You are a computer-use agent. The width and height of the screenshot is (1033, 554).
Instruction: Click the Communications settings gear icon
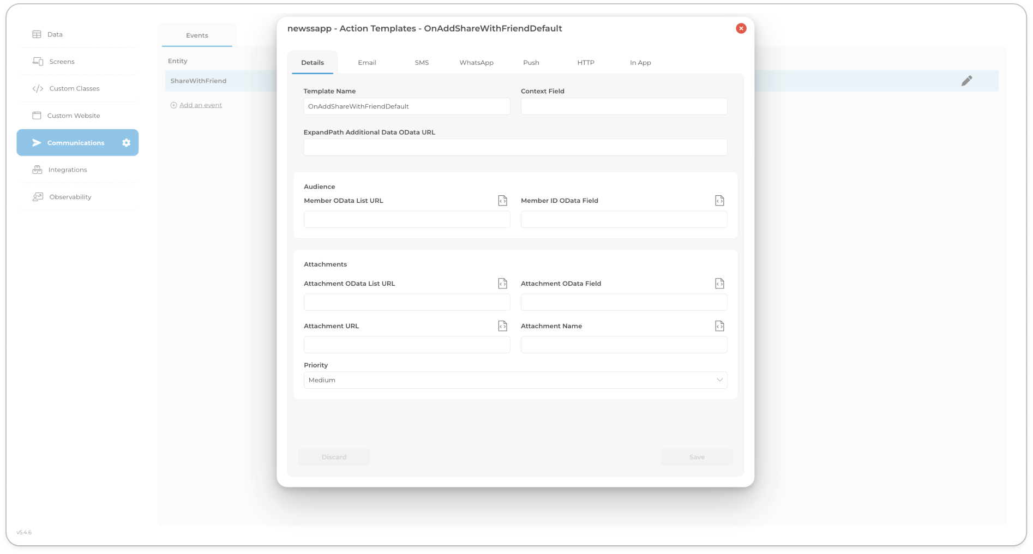[x=126, y=143]
